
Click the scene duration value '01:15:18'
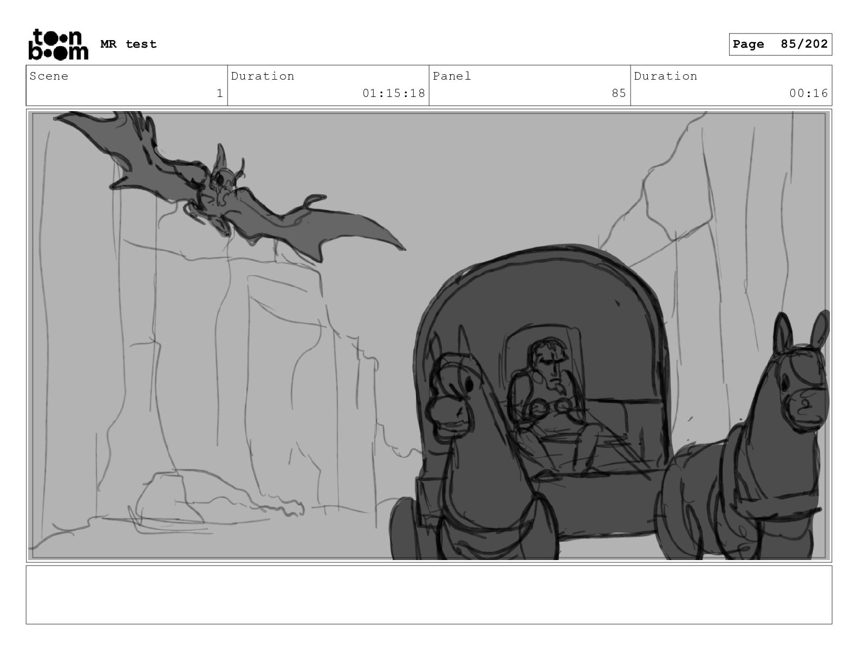coord(394,93)
